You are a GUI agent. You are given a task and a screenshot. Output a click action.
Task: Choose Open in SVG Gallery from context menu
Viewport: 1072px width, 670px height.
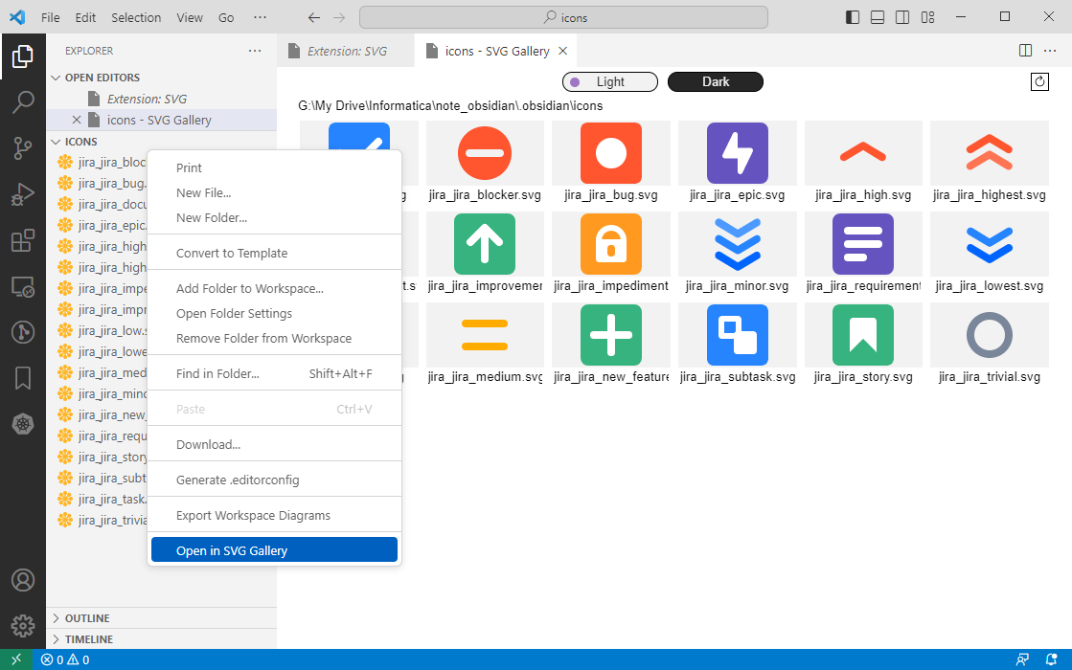(x=274, y=550)
